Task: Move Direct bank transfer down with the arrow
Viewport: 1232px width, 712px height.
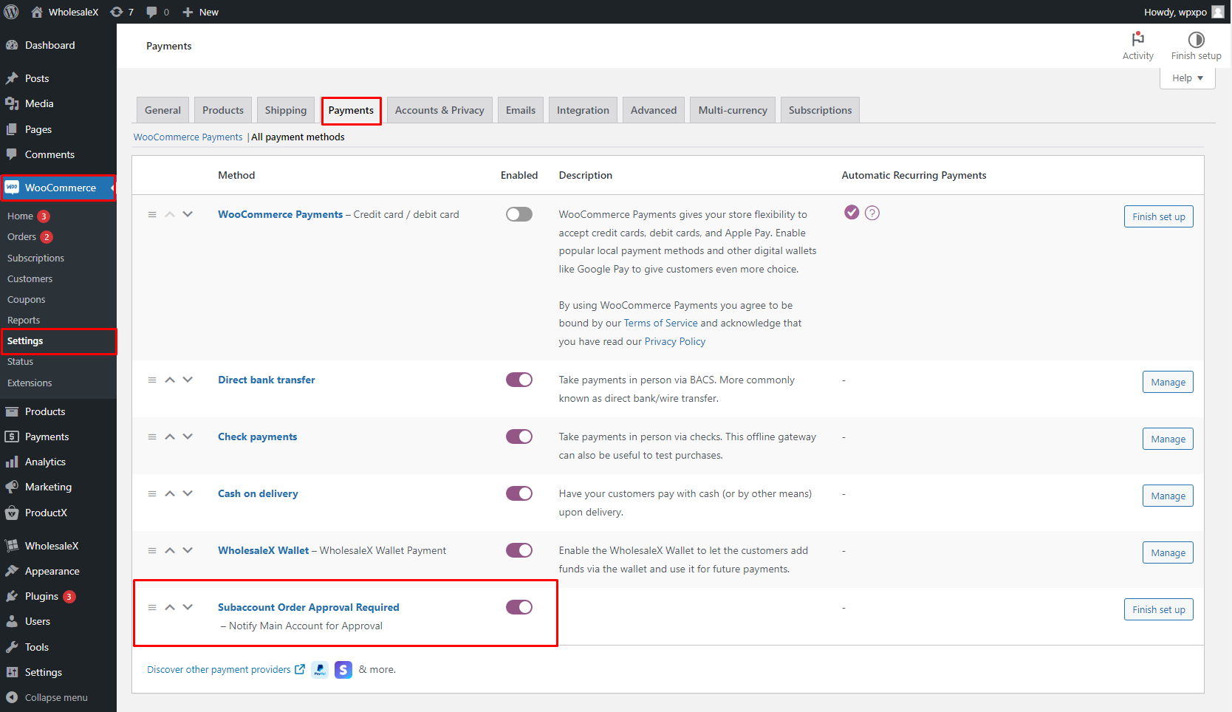Action: (x=188, y=380)
